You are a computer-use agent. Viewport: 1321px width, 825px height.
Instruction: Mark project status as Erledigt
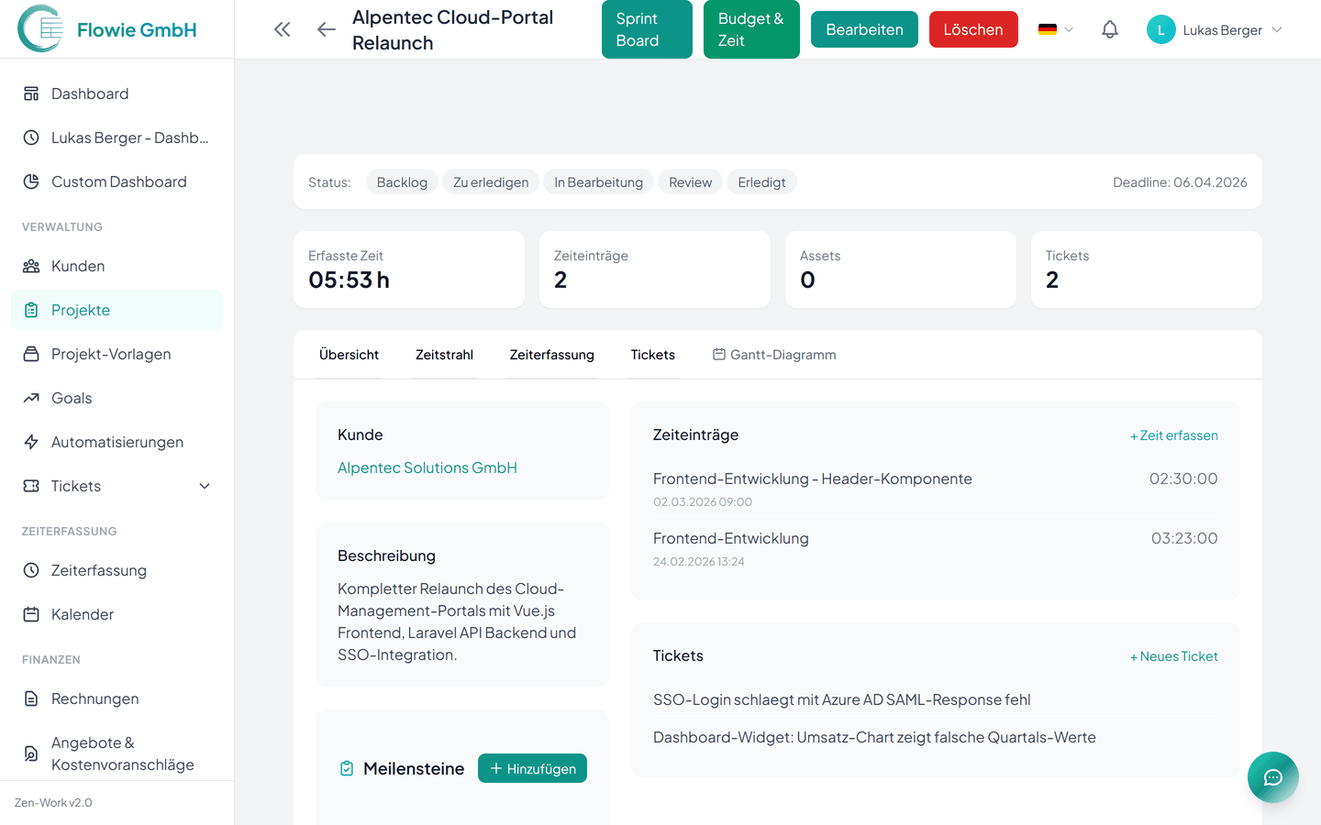(x=761, y=182)
